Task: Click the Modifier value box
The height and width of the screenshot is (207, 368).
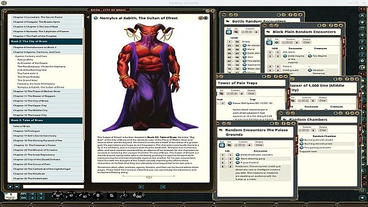Action: (x=11, y=196)
